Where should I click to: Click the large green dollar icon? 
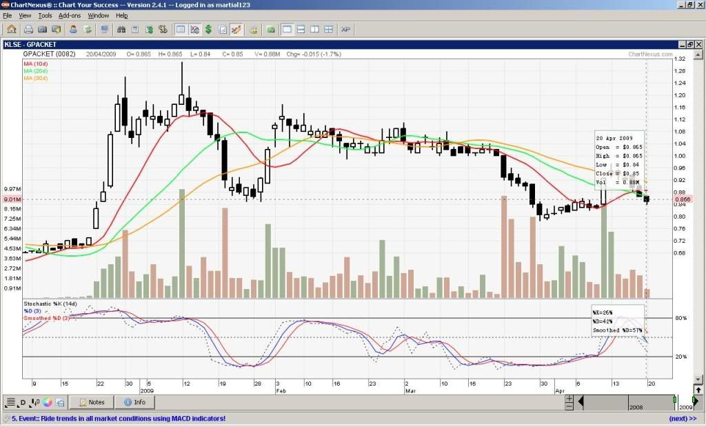[x=208, y=29]
